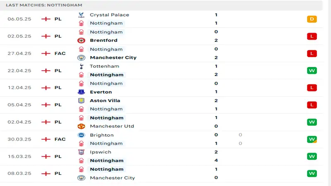The height and width of the screenshot is (186, 331).
Task: Click the L badge for Brentford match
Action: (x=312, y=36)
